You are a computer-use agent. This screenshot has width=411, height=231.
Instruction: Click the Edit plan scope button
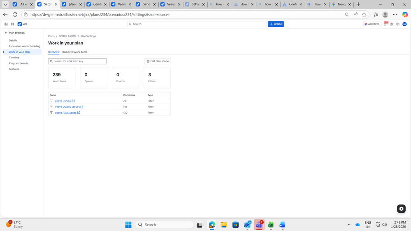click(158, 61)
